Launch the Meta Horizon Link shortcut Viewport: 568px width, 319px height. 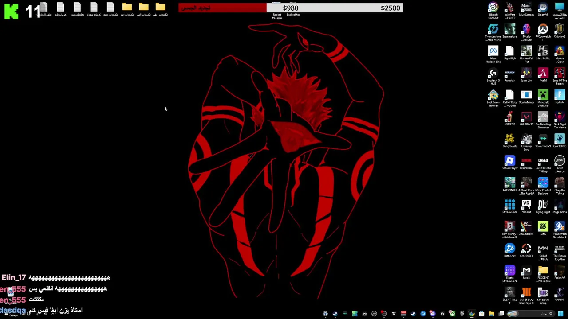coord(493,54)
